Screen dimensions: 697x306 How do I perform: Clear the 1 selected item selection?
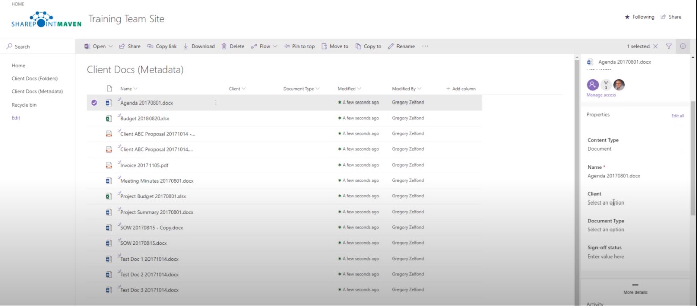[x=655, y=46]
